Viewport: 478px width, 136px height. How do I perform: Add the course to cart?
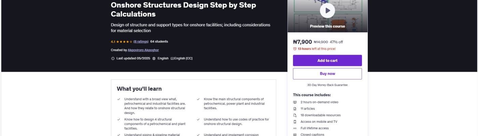click(327, 61)
